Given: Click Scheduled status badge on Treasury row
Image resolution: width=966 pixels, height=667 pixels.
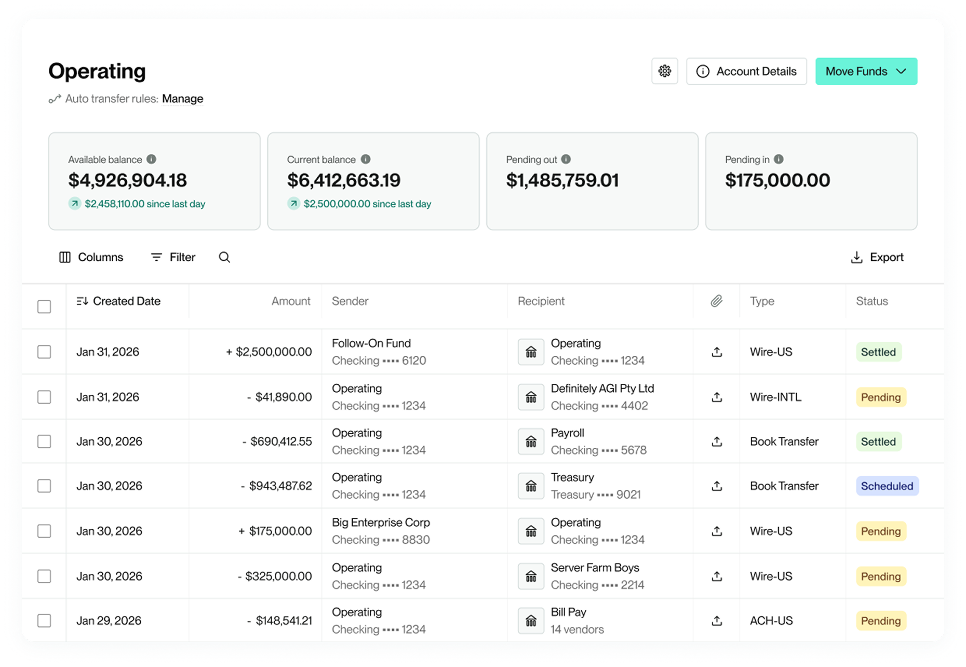Looking at the screenshot, I should point(887,486).
